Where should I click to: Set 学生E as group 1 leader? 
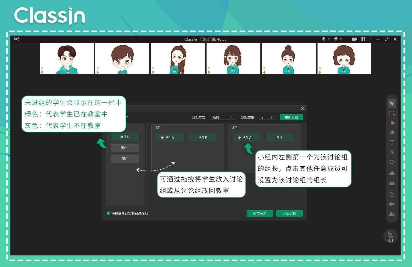click(202, 137)
